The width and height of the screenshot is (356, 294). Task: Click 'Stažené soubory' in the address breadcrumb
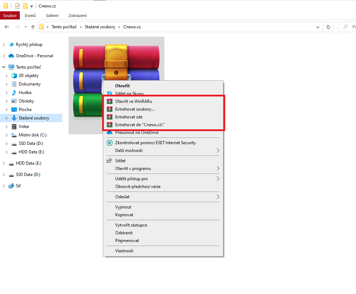pos(100,27)
